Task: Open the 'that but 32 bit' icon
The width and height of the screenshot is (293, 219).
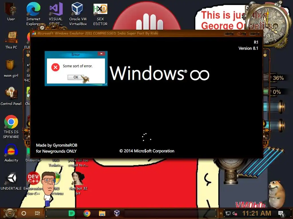Action: pos(78,183)
